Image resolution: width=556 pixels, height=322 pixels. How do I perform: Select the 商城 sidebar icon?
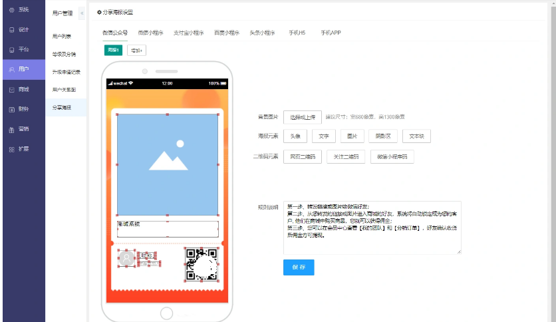point(12,89)
